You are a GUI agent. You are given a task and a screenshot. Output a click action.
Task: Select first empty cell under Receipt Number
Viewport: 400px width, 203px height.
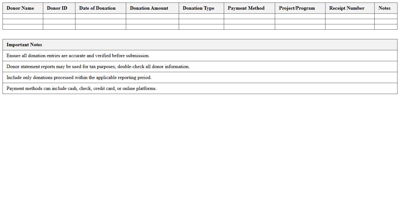(x=350, y=16)
